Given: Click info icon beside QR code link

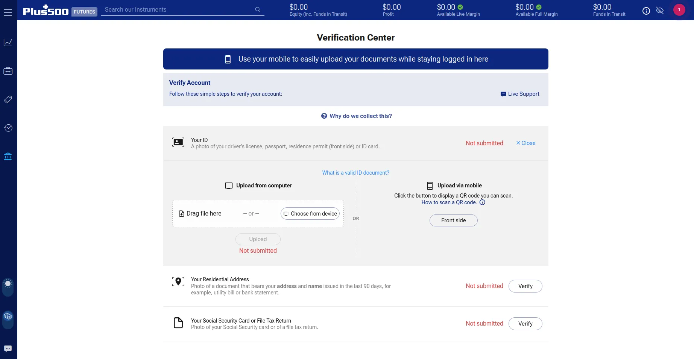Looking at the screenshot, I should coord(482,202).
